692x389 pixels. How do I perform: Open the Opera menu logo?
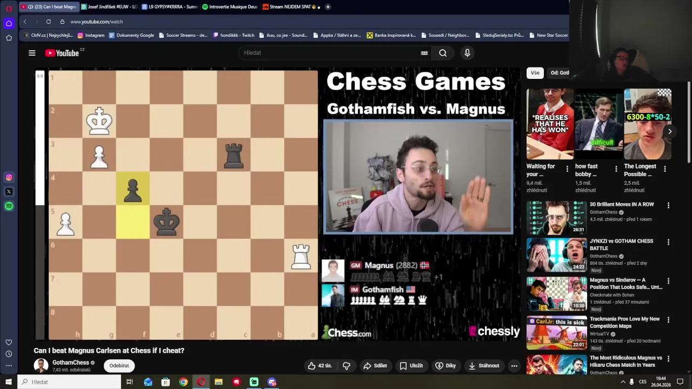[x=9, y=8]
